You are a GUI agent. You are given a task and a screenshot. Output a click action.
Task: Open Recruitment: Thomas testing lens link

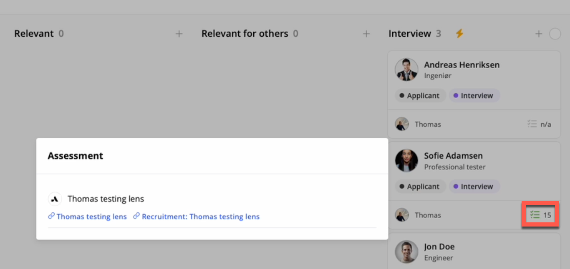(200, 217)
